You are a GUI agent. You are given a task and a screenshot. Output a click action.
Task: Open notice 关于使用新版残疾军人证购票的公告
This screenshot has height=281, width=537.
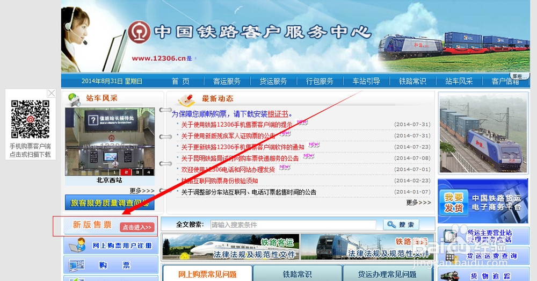pos(228,136)
